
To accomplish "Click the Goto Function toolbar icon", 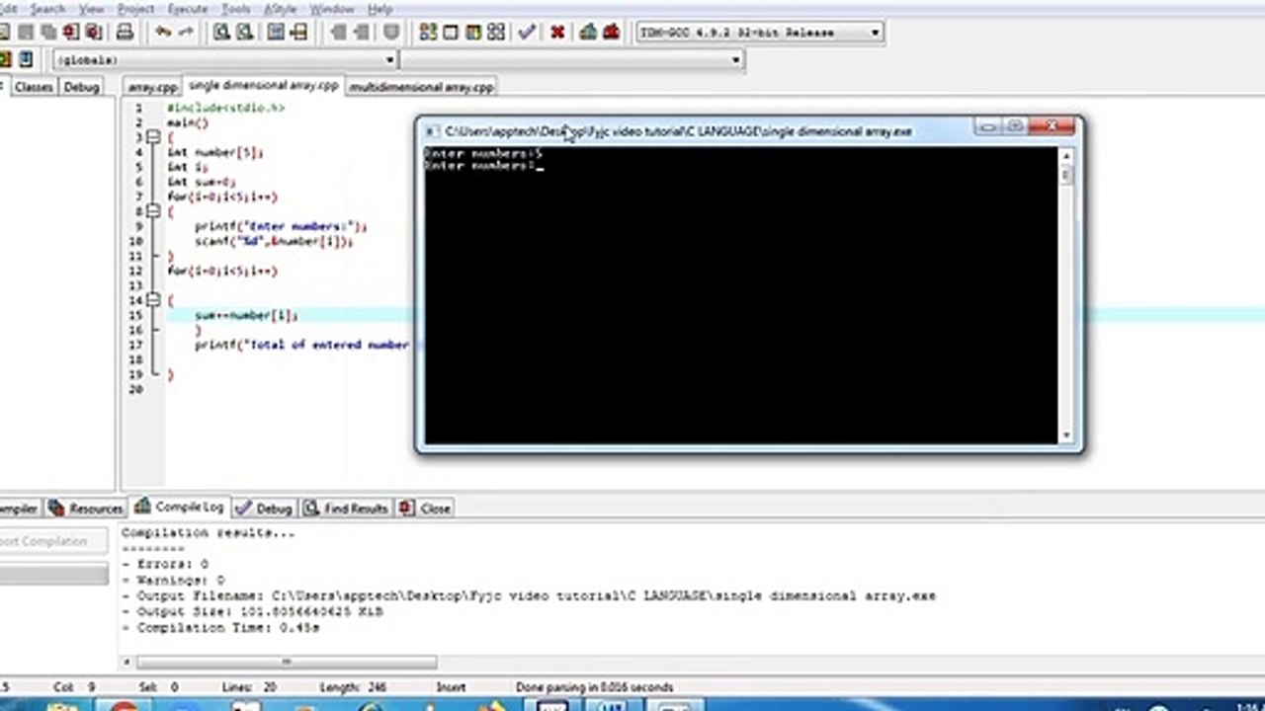I will coord(276,32).
